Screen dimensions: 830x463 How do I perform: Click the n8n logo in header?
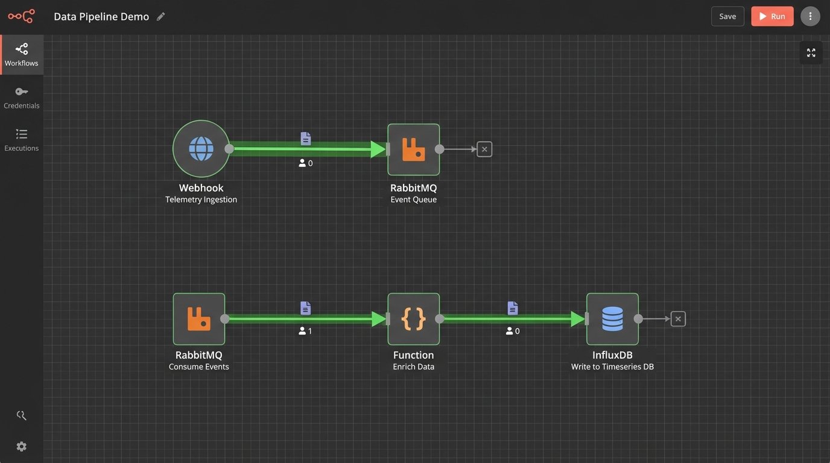point(21,16)
